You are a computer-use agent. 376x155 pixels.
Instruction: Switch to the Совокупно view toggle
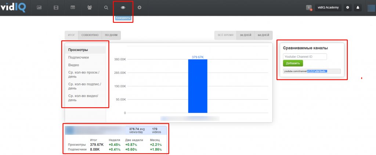coord(90,35)
